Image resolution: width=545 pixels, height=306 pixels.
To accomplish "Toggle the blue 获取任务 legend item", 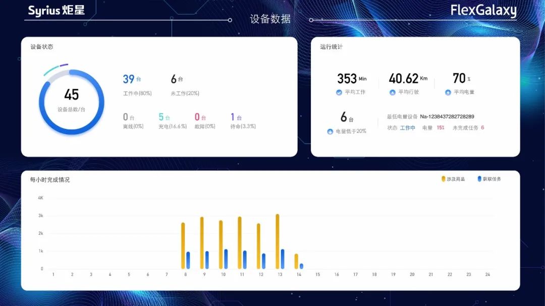I will [x=489, y=179].
